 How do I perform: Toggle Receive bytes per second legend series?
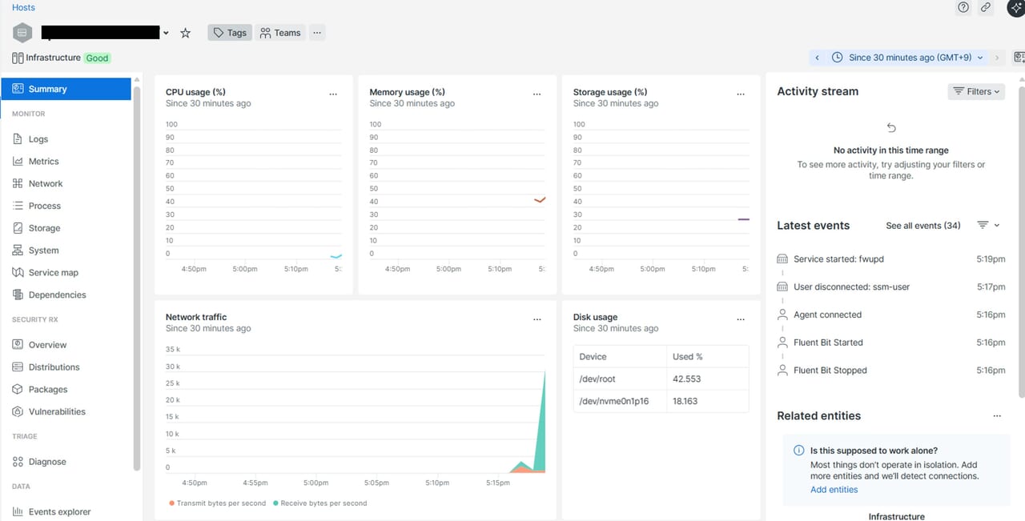(x=324, y=503)
